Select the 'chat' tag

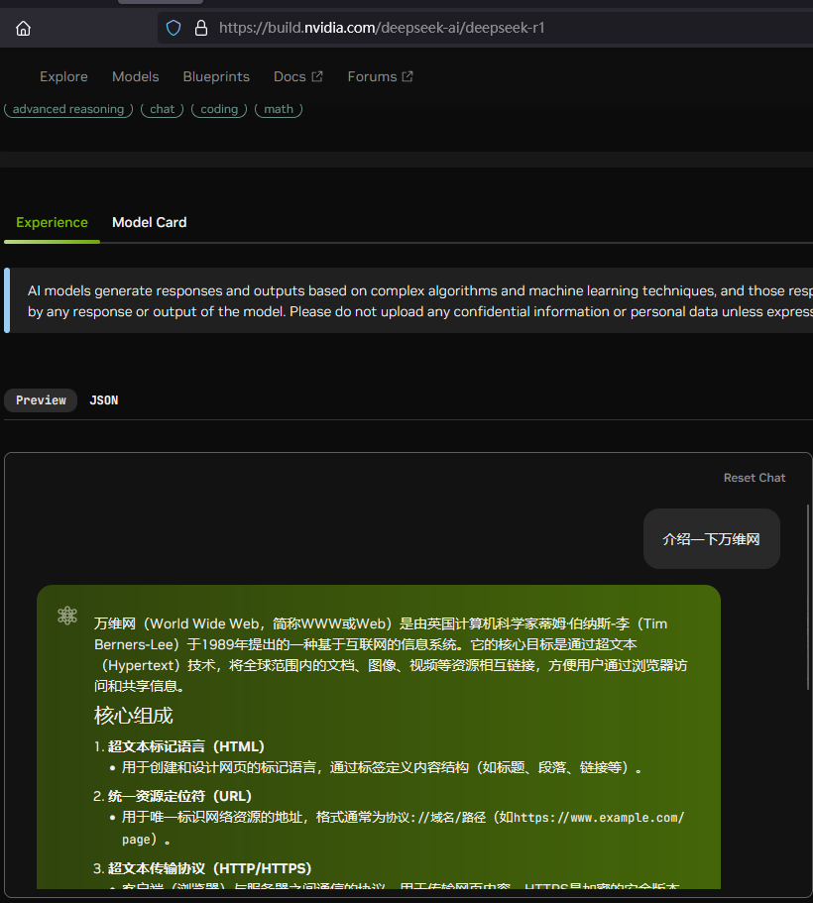click(x=162, y=109)
